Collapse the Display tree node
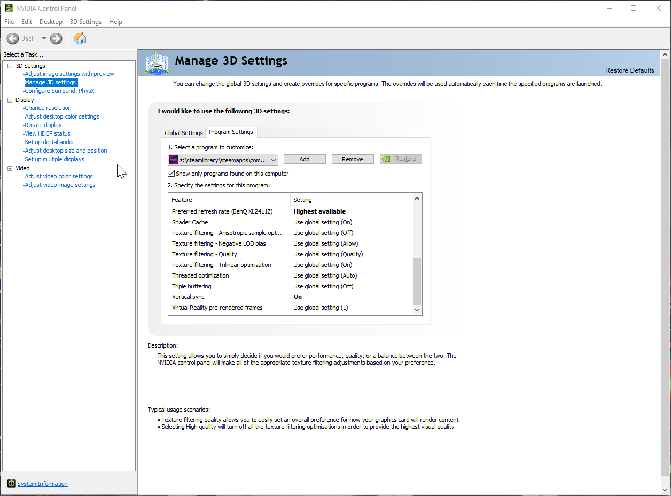 pos(10,100)
